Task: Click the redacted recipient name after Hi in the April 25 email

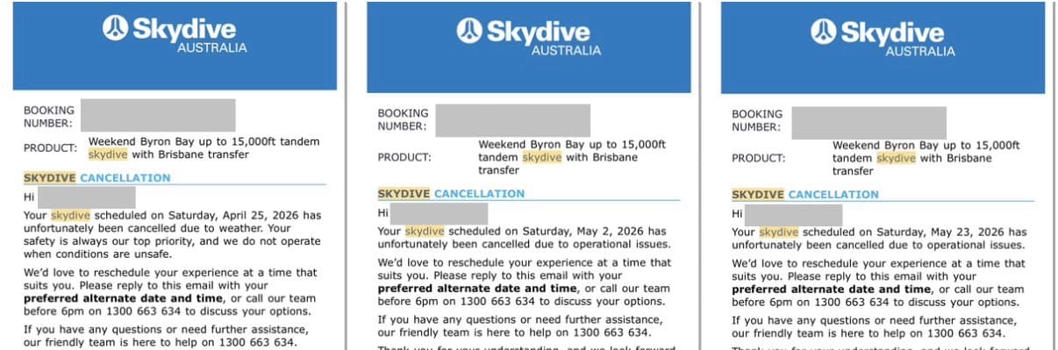Action: tap(86, 197)
